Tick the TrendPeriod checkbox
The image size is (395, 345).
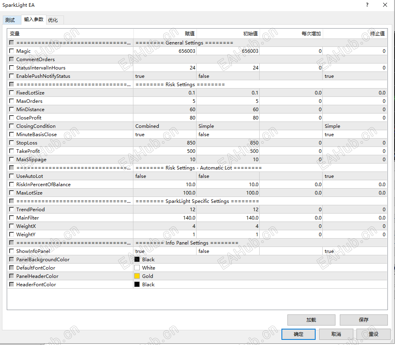[x=12, y=209]
